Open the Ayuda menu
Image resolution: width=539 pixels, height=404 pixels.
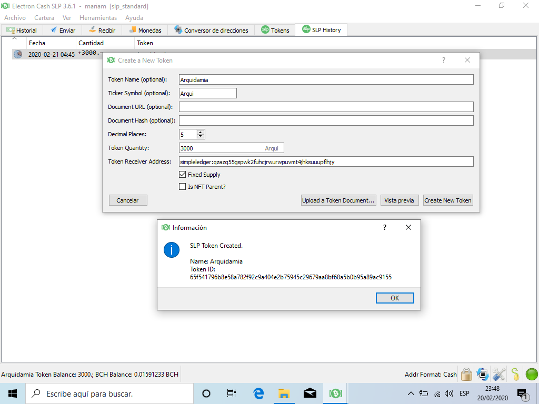coord(134,17)
